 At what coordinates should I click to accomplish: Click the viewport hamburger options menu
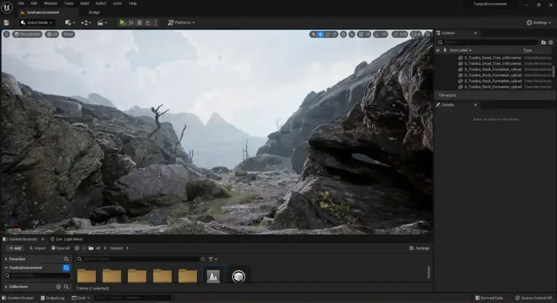click(x=7, y=34)
